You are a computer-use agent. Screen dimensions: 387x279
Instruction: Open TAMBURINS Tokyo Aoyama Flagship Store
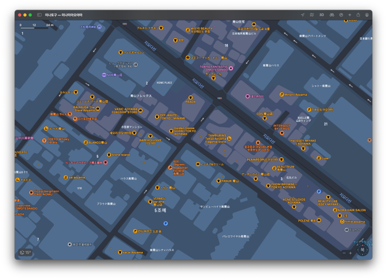229,138
